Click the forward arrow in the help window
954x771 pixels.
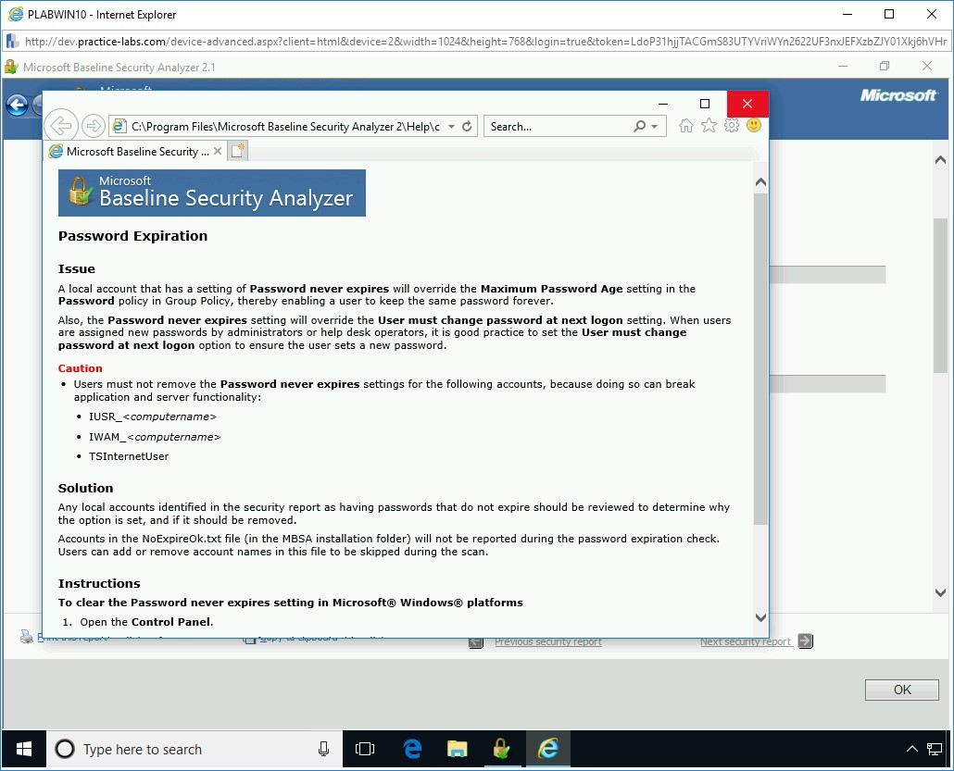(94, 126)
